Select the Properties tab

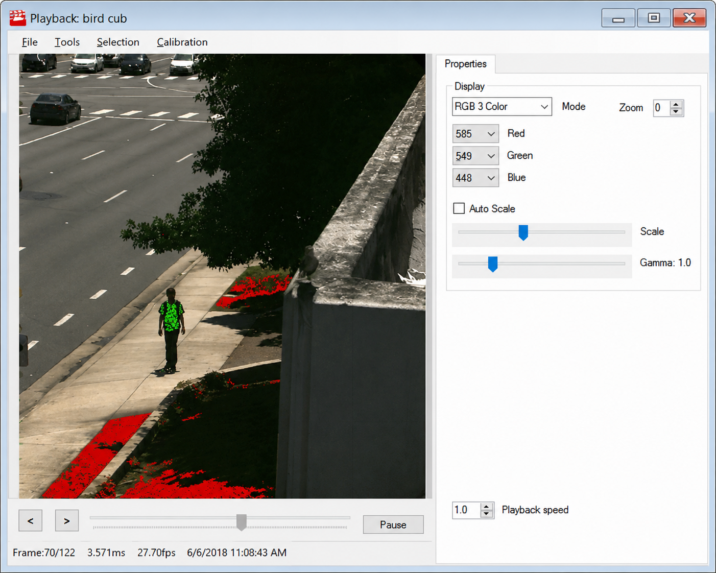(x=465, y=64)
